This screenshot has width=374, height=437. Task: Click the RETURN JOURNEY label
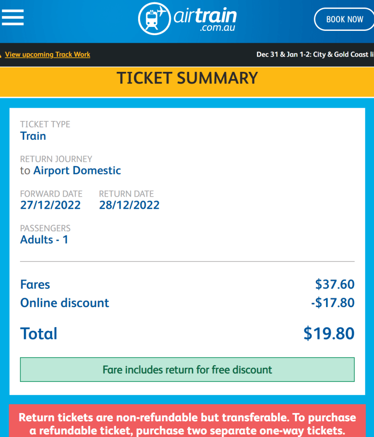[x=56, y=159]
